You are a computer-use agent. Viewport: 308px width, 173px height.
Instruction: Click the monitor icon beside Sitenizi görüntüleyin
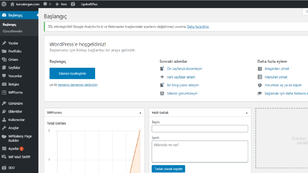(x=162, y=93)
